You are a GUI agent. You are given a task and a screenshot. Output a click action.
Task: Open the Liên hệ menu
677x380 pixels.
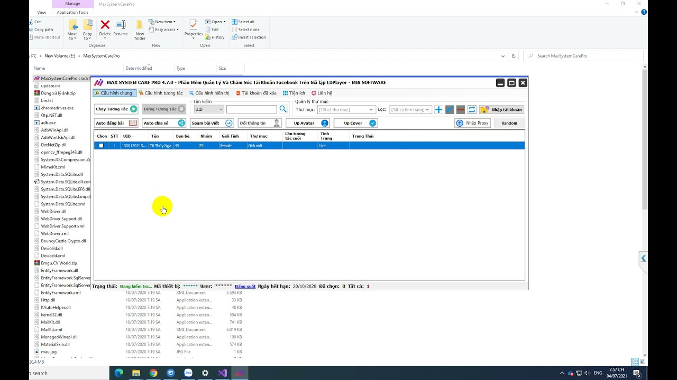coord(322,93)
